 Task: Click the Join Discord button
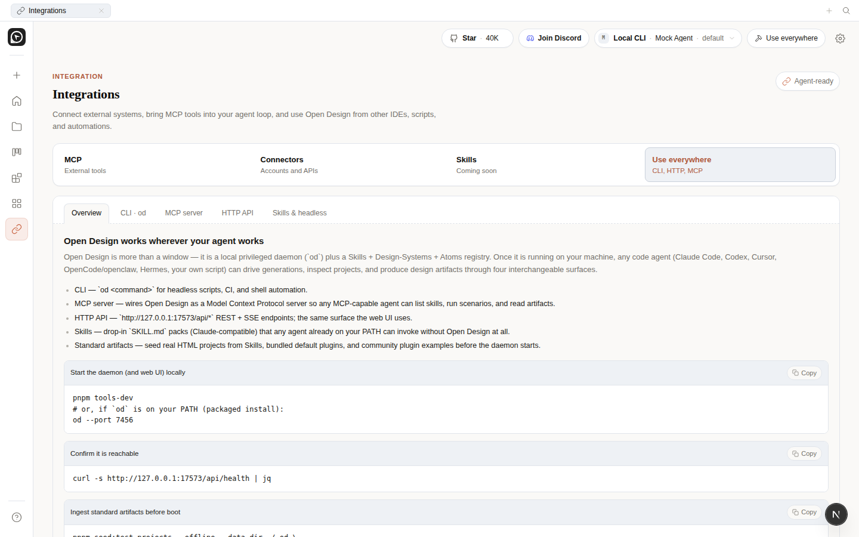pos(554,38)
